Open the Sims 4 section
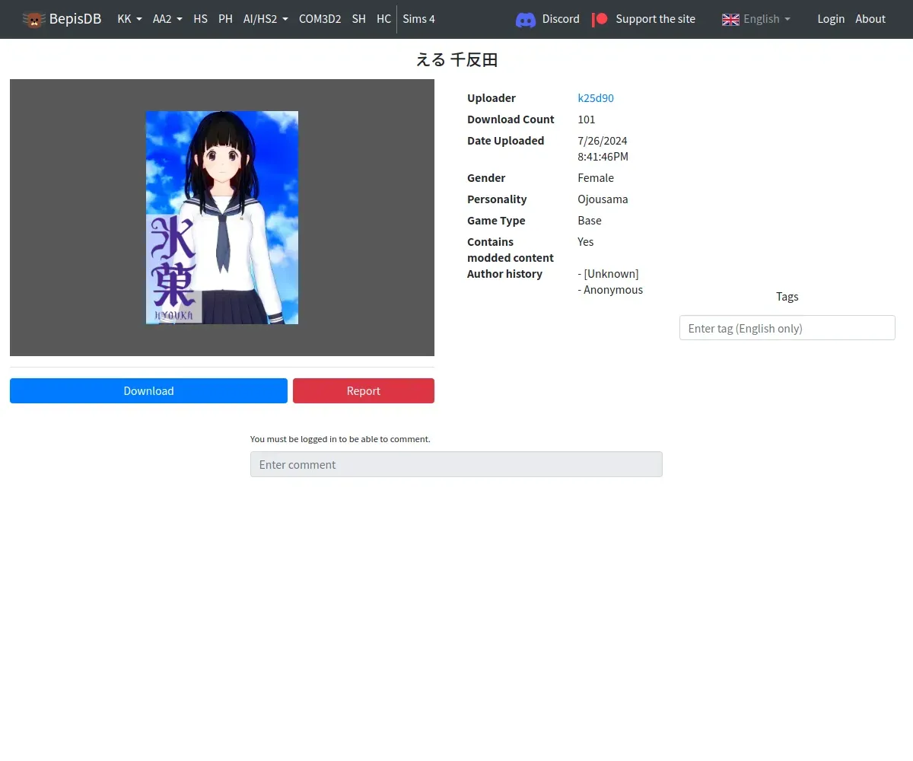 418,19
